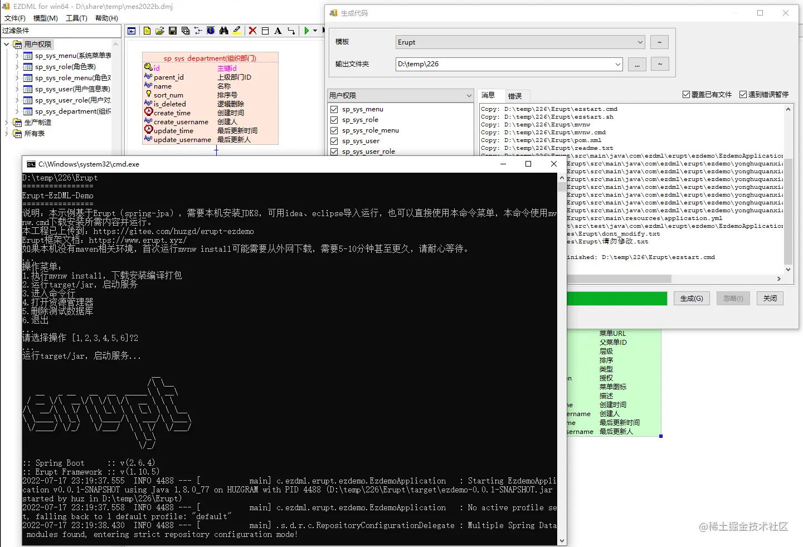Click the folder icon beside 生产制造
Viewport: 803px width, 547px height.
17,123
